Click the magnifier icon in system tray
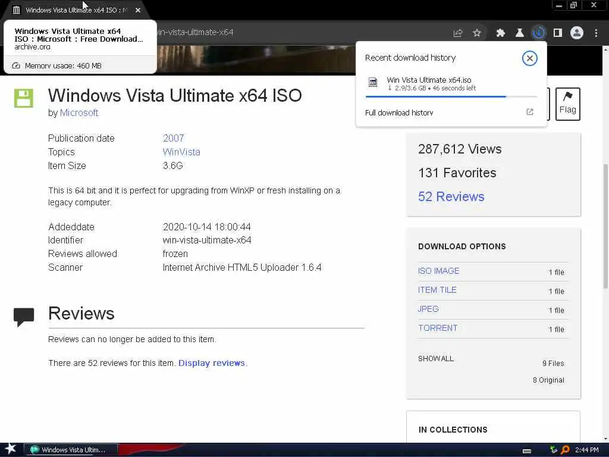The height and width of the screenshot is (457, 609). [x=566, y=450]
